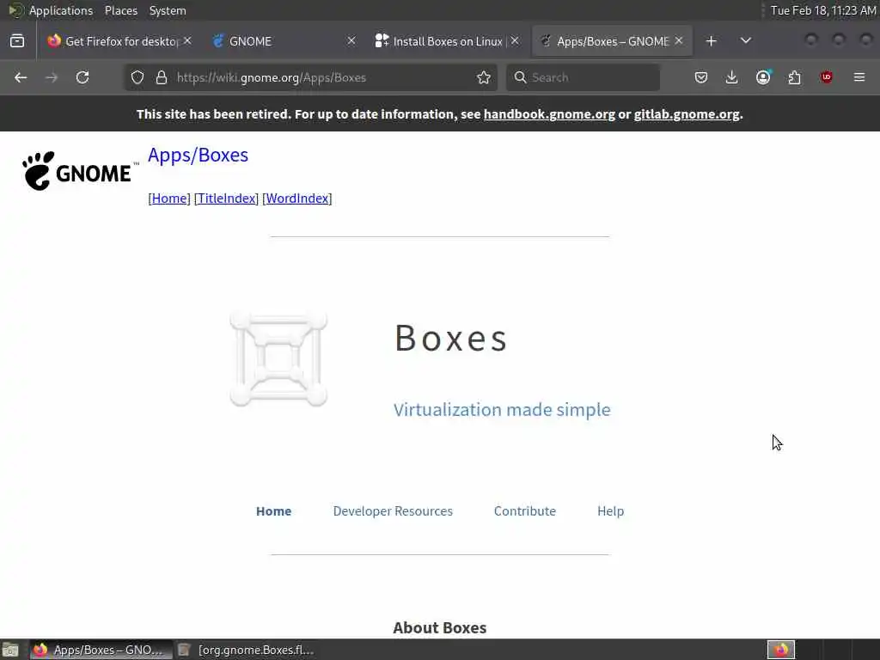This screenshot has width=880, height=660.
Task: Show desktop via taskbar corner icon
Action: point(10,650)
